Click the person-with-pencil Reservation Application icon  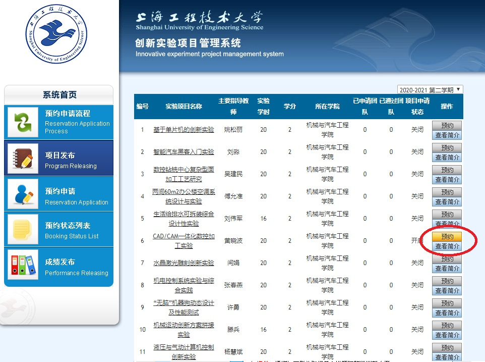point(23,195)
